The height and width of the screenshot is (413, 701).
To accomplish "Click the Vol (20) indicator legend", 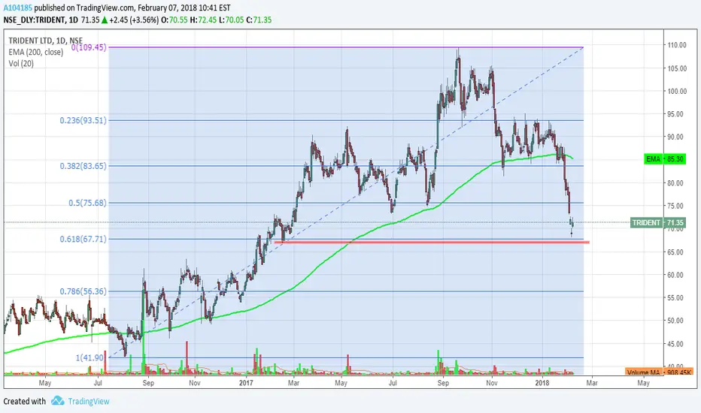I will pyautogui.click(x=21, y=63).
